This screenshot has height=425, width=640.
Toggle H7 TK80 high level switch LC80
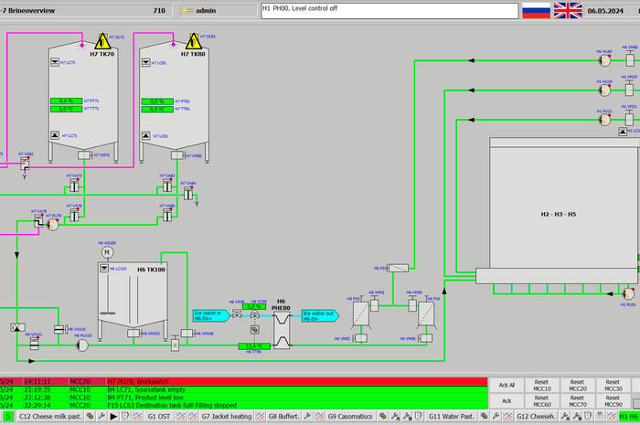[145, 62]
